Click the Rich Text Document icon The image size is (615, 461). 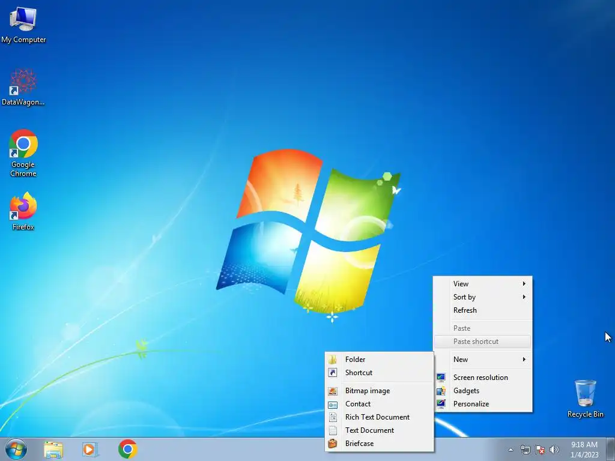point(333,418)
